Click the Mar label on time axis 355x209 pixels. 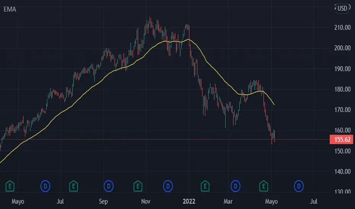point(228,201)
